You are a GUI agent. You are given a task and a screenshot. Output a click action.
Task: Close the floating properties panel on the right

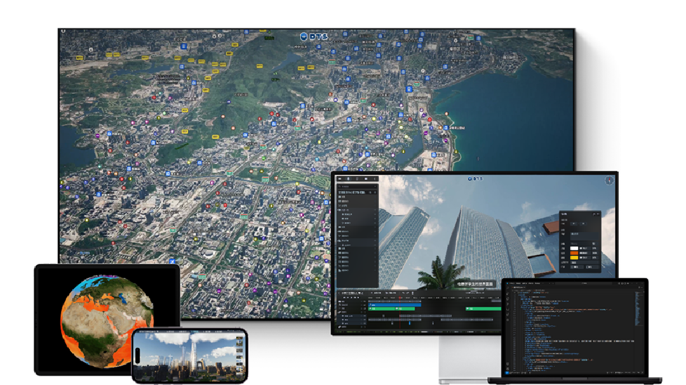597,215
